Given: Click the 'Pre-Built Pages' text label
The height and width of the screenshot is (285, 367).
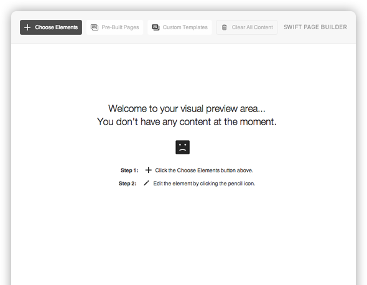Looking at the screenshot, I should coord(120,27).
